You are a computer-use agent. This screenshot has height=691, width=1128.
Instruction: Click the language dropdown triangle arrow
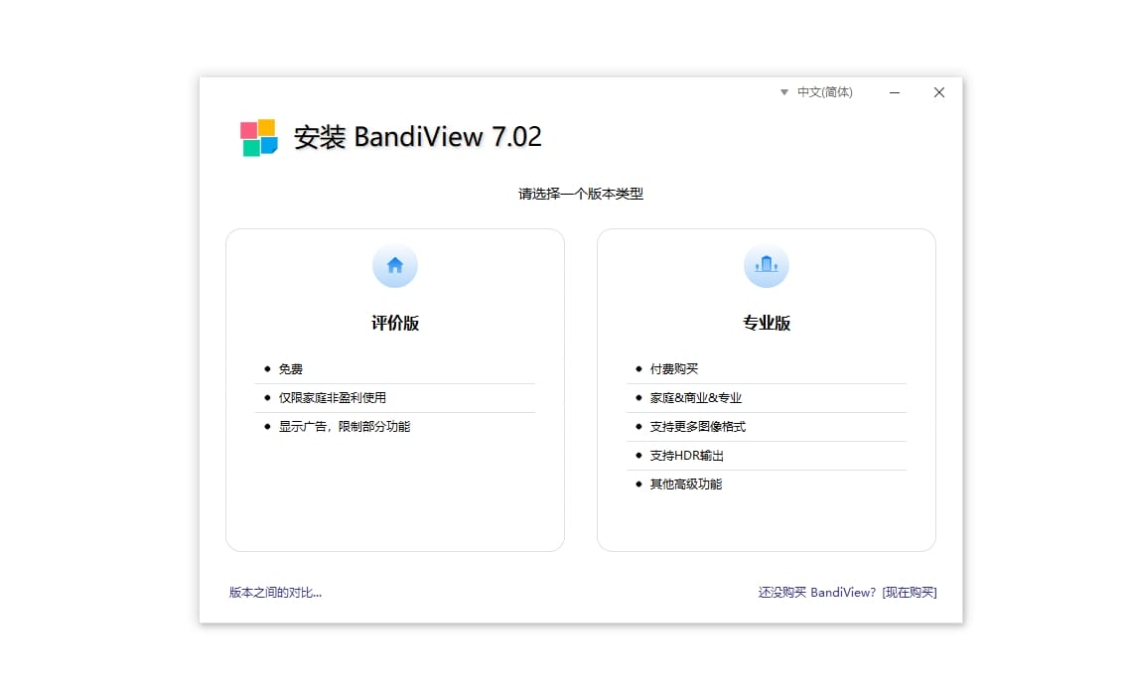(x=784, y=92)
